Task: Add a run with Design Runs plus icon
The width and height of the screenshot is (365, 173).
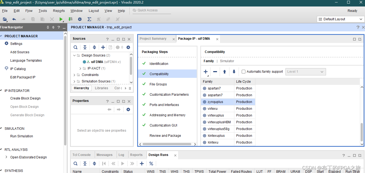Action: (142, 164)
